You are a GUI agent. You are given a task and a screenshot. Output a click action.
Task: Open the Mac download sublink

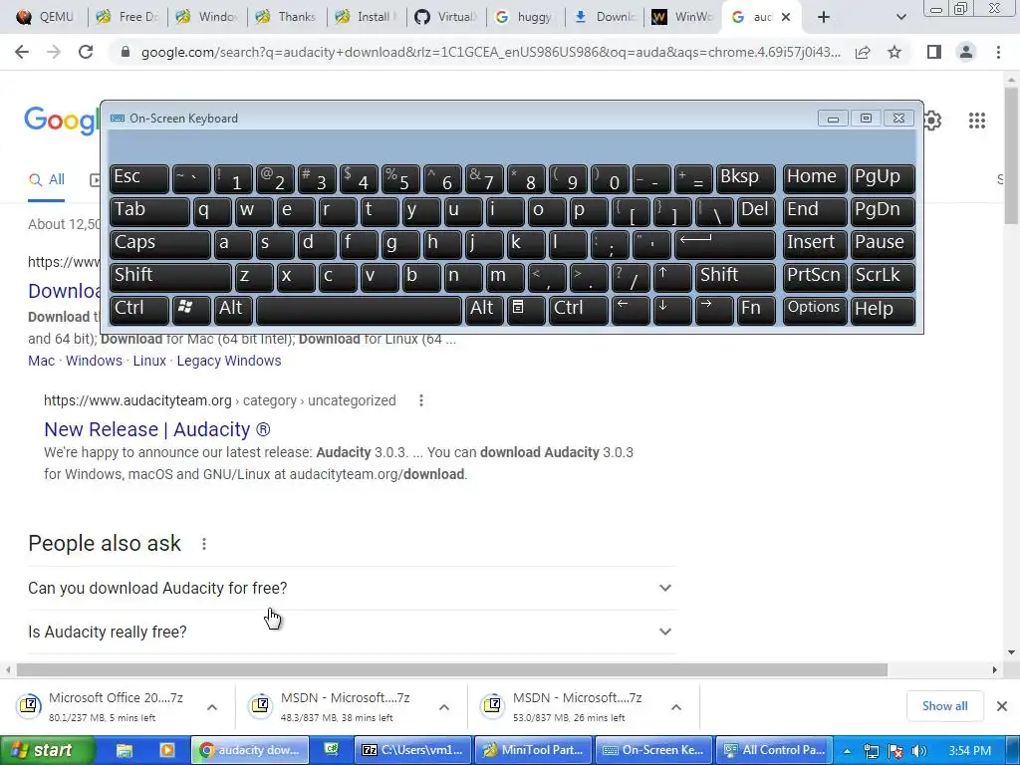[x=41, y=361]
